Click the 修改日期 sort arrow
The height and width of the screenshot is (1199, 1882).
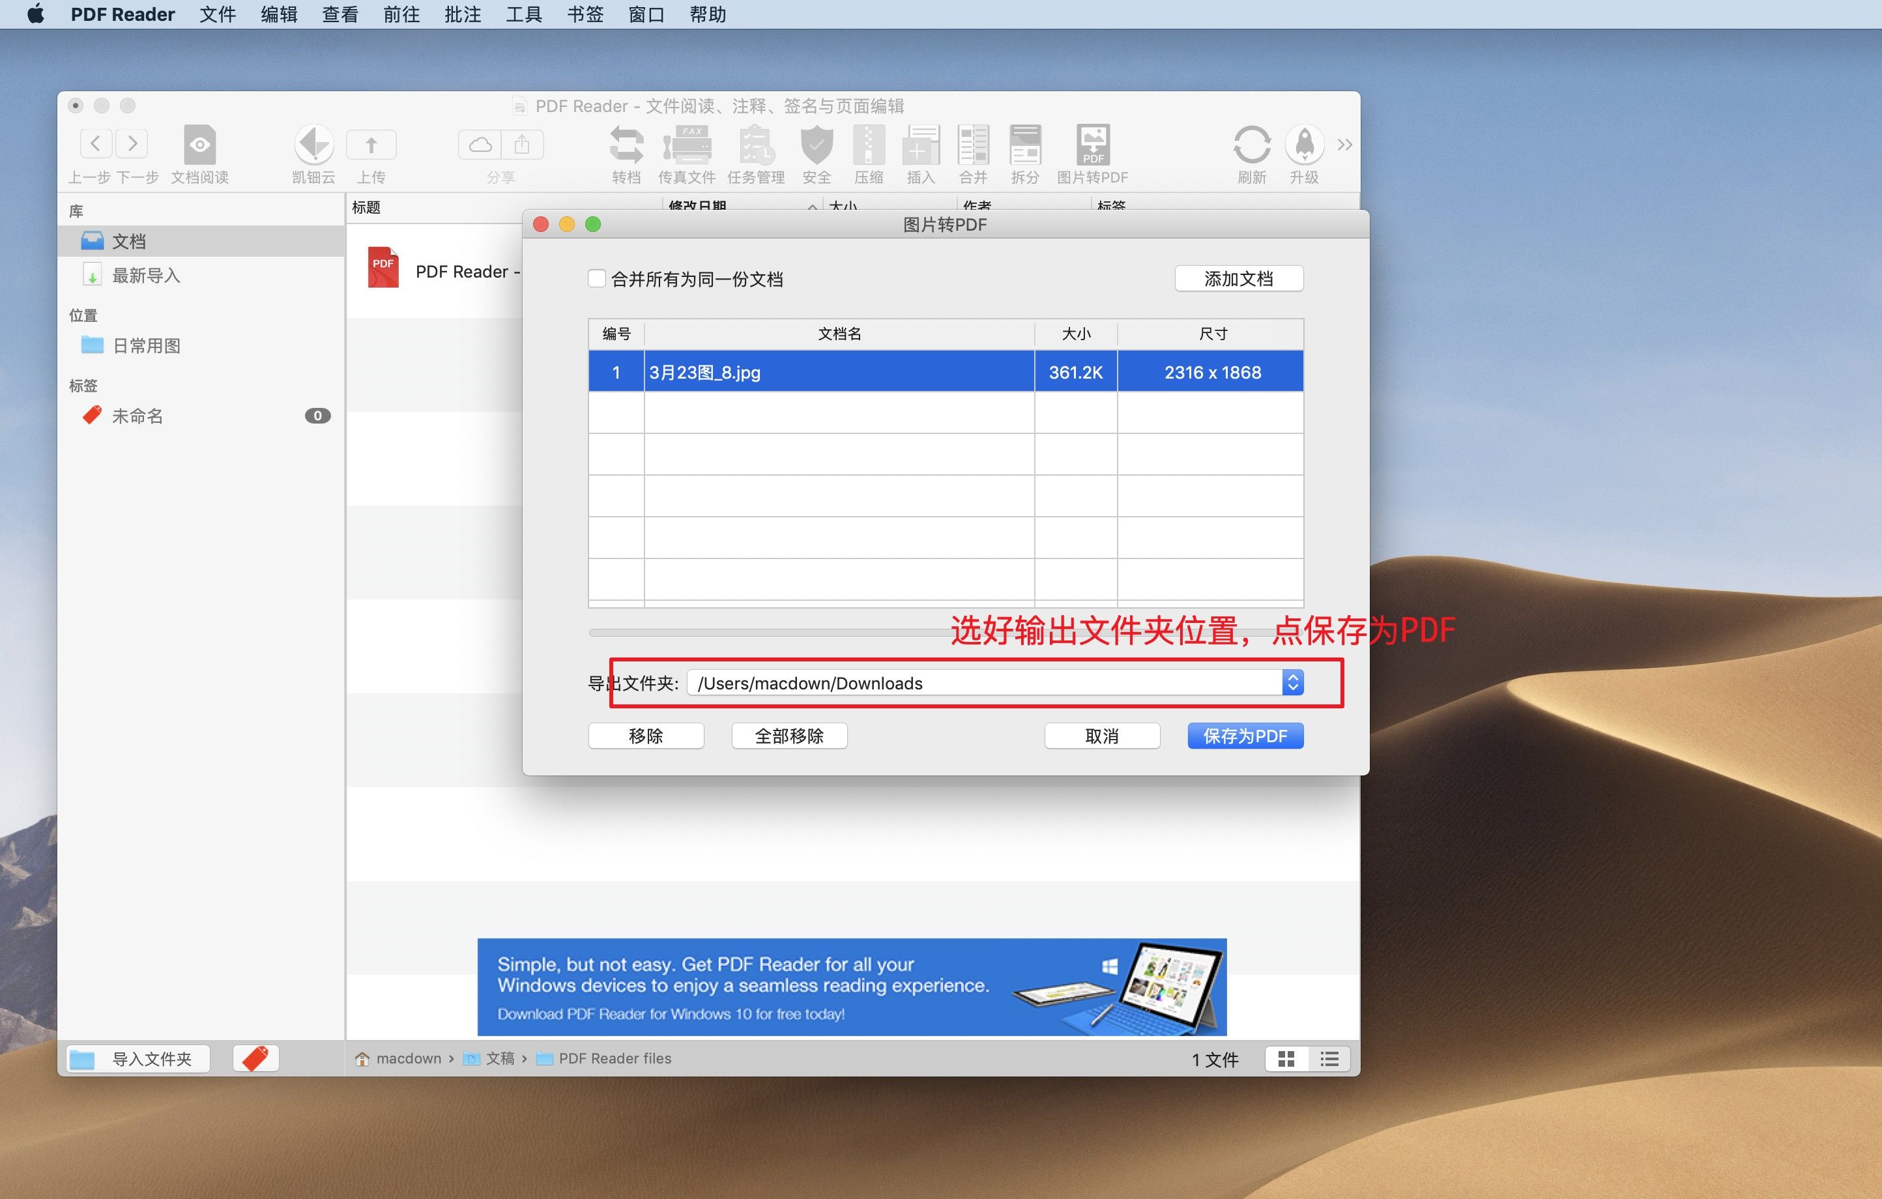tap(811, 207)
